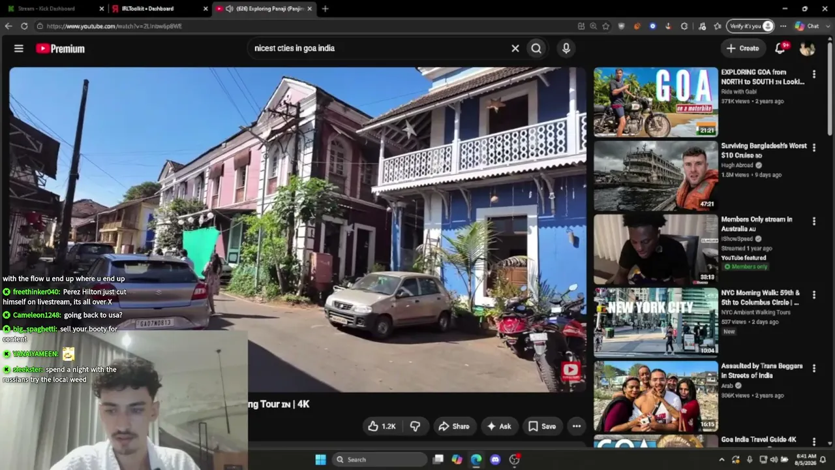Open Bangladesh cruise video thumbnail

[x=656, y=176]
